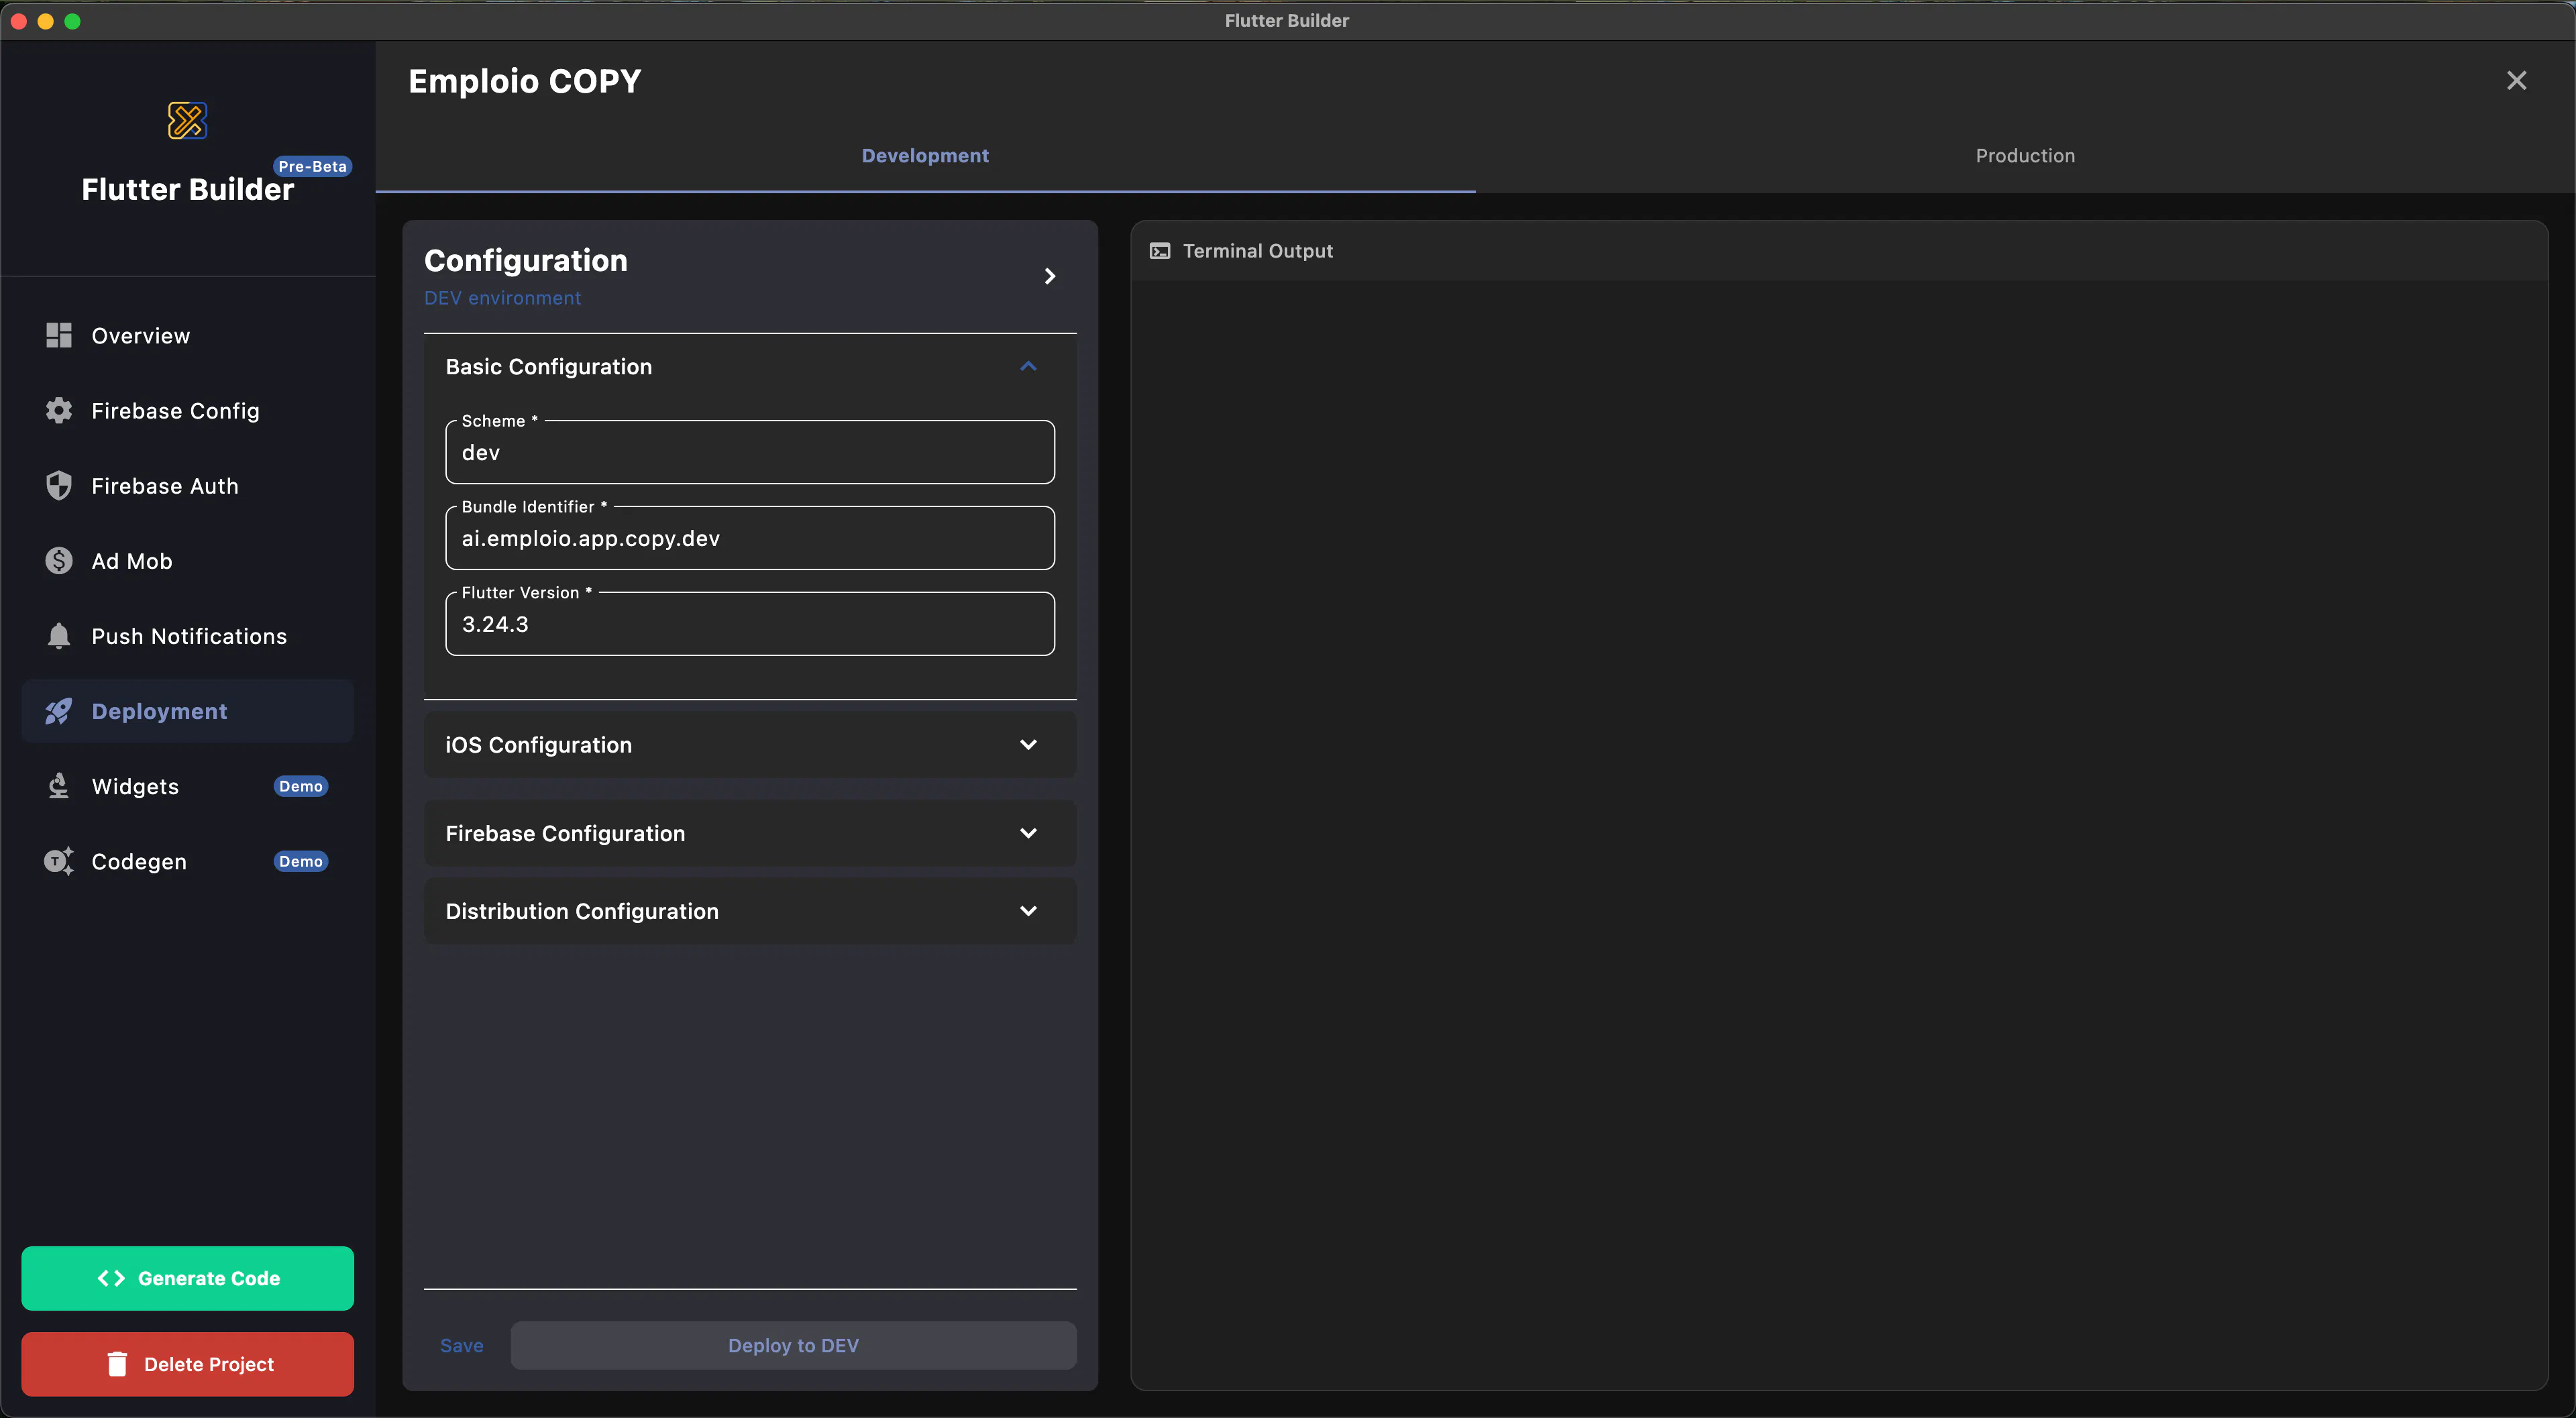Click the Codegen sparkle icon
The width and height of the screenshot is (2576, 1418).
[59, 861]
